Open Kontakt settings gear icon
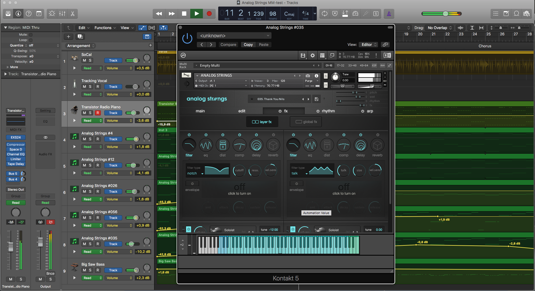Viewport: 535px width, 291px height. 313,55
